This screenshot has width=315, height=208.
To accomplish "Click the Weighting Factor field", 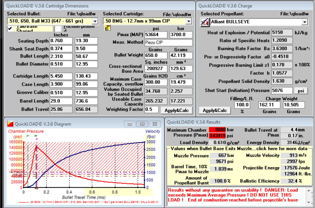I will [x=152, y=110].
